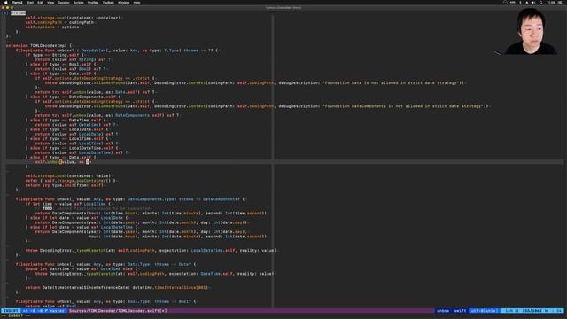The width and height of the screenshot is (567, 319).
Task: Click the 'defer { self.storage.popContainer() }' line
Action: 71,181
